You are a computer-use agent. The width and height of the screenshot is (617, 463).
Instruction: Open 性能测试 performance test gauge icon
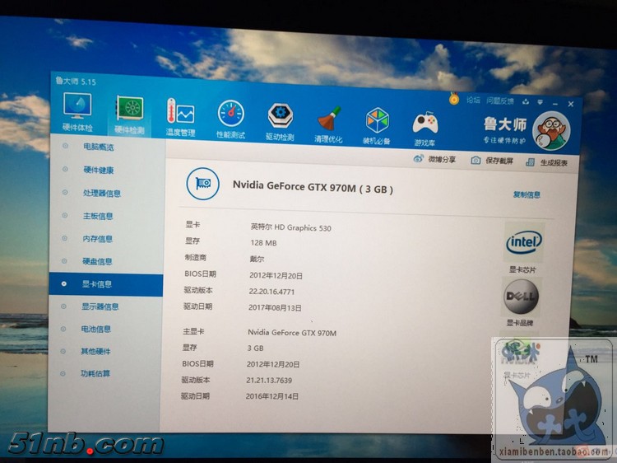click(x=230, y=115)
